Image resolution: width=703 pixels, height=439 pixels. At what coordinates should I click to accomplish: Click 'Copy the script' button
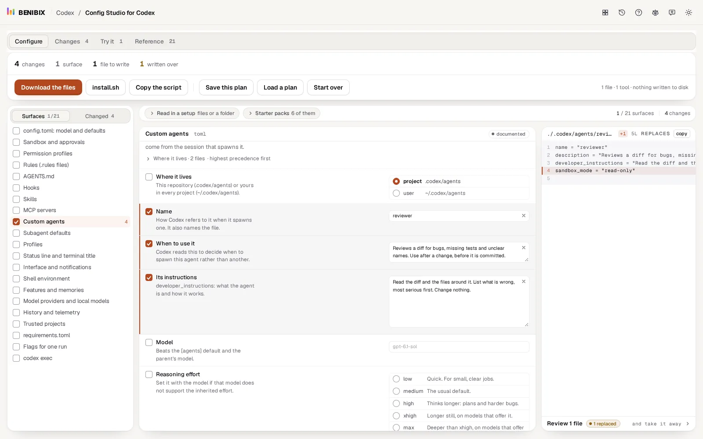[x=159, y=87]
